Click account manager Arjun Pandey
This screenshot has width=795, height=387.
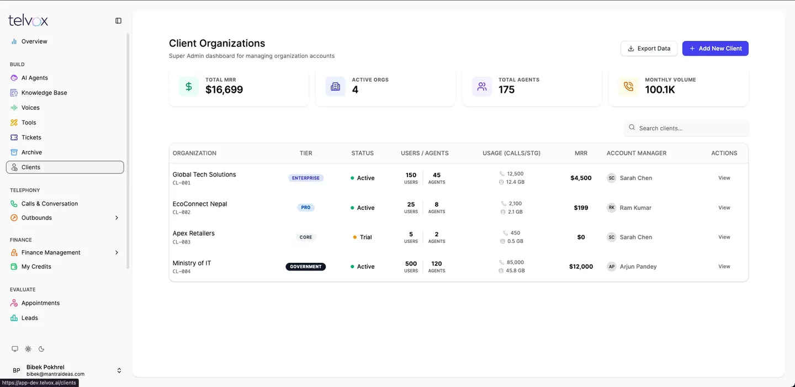point(632,267)
